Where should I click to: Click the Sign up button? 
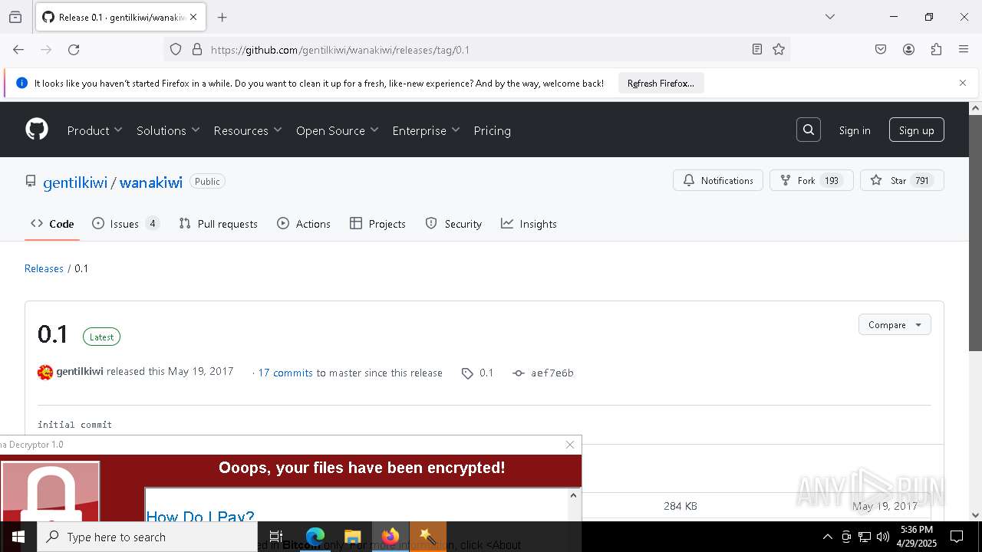click(916, 130)
